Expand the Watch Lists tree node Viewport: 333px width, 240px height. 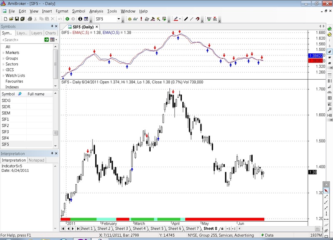(x=3, y=76)
